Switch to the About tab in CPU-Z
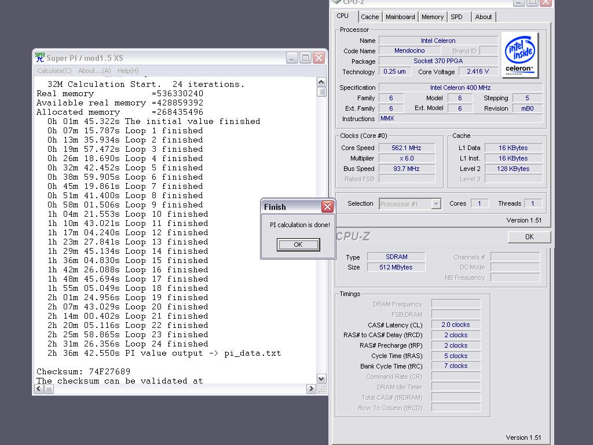The height and width of the screenshot is (445, 593). point(484,17)
